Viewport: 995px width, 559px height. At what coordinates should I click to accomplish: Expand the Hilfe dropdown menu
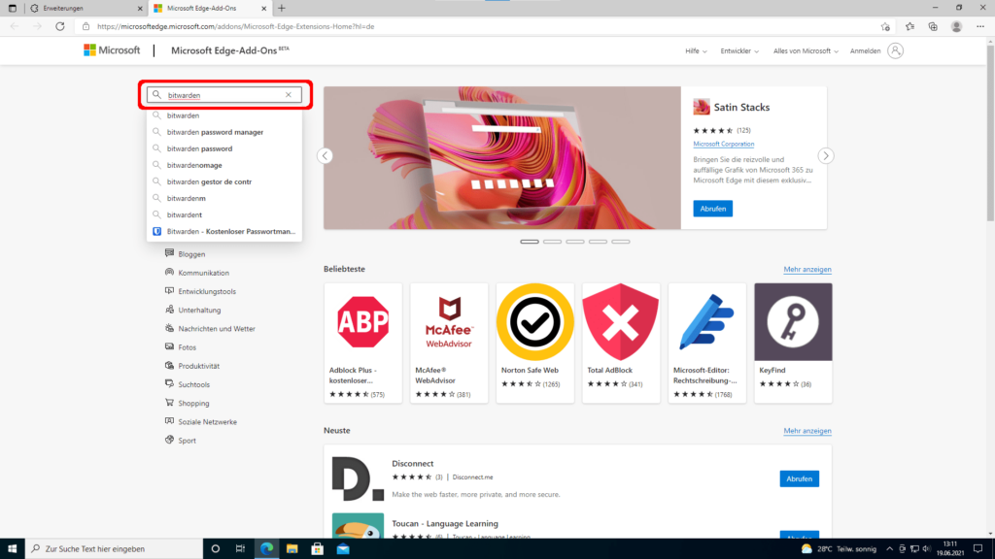click(x=696, y=50)
